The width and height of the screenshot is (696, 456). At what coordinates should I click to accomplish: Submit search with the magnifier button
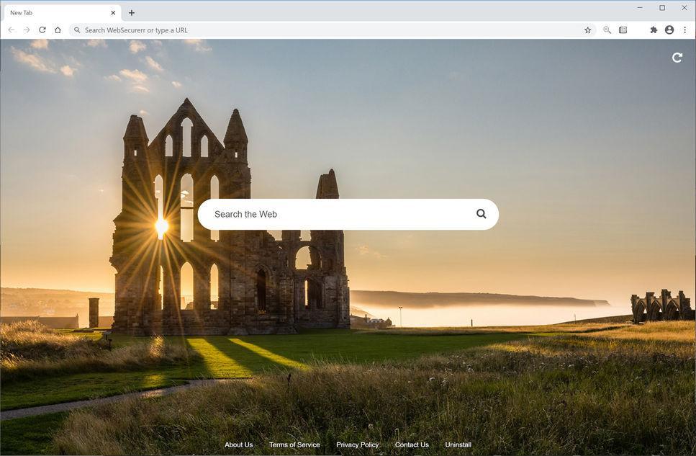point(482,214)
